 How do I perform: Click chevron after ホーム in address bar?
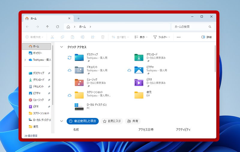91,27
